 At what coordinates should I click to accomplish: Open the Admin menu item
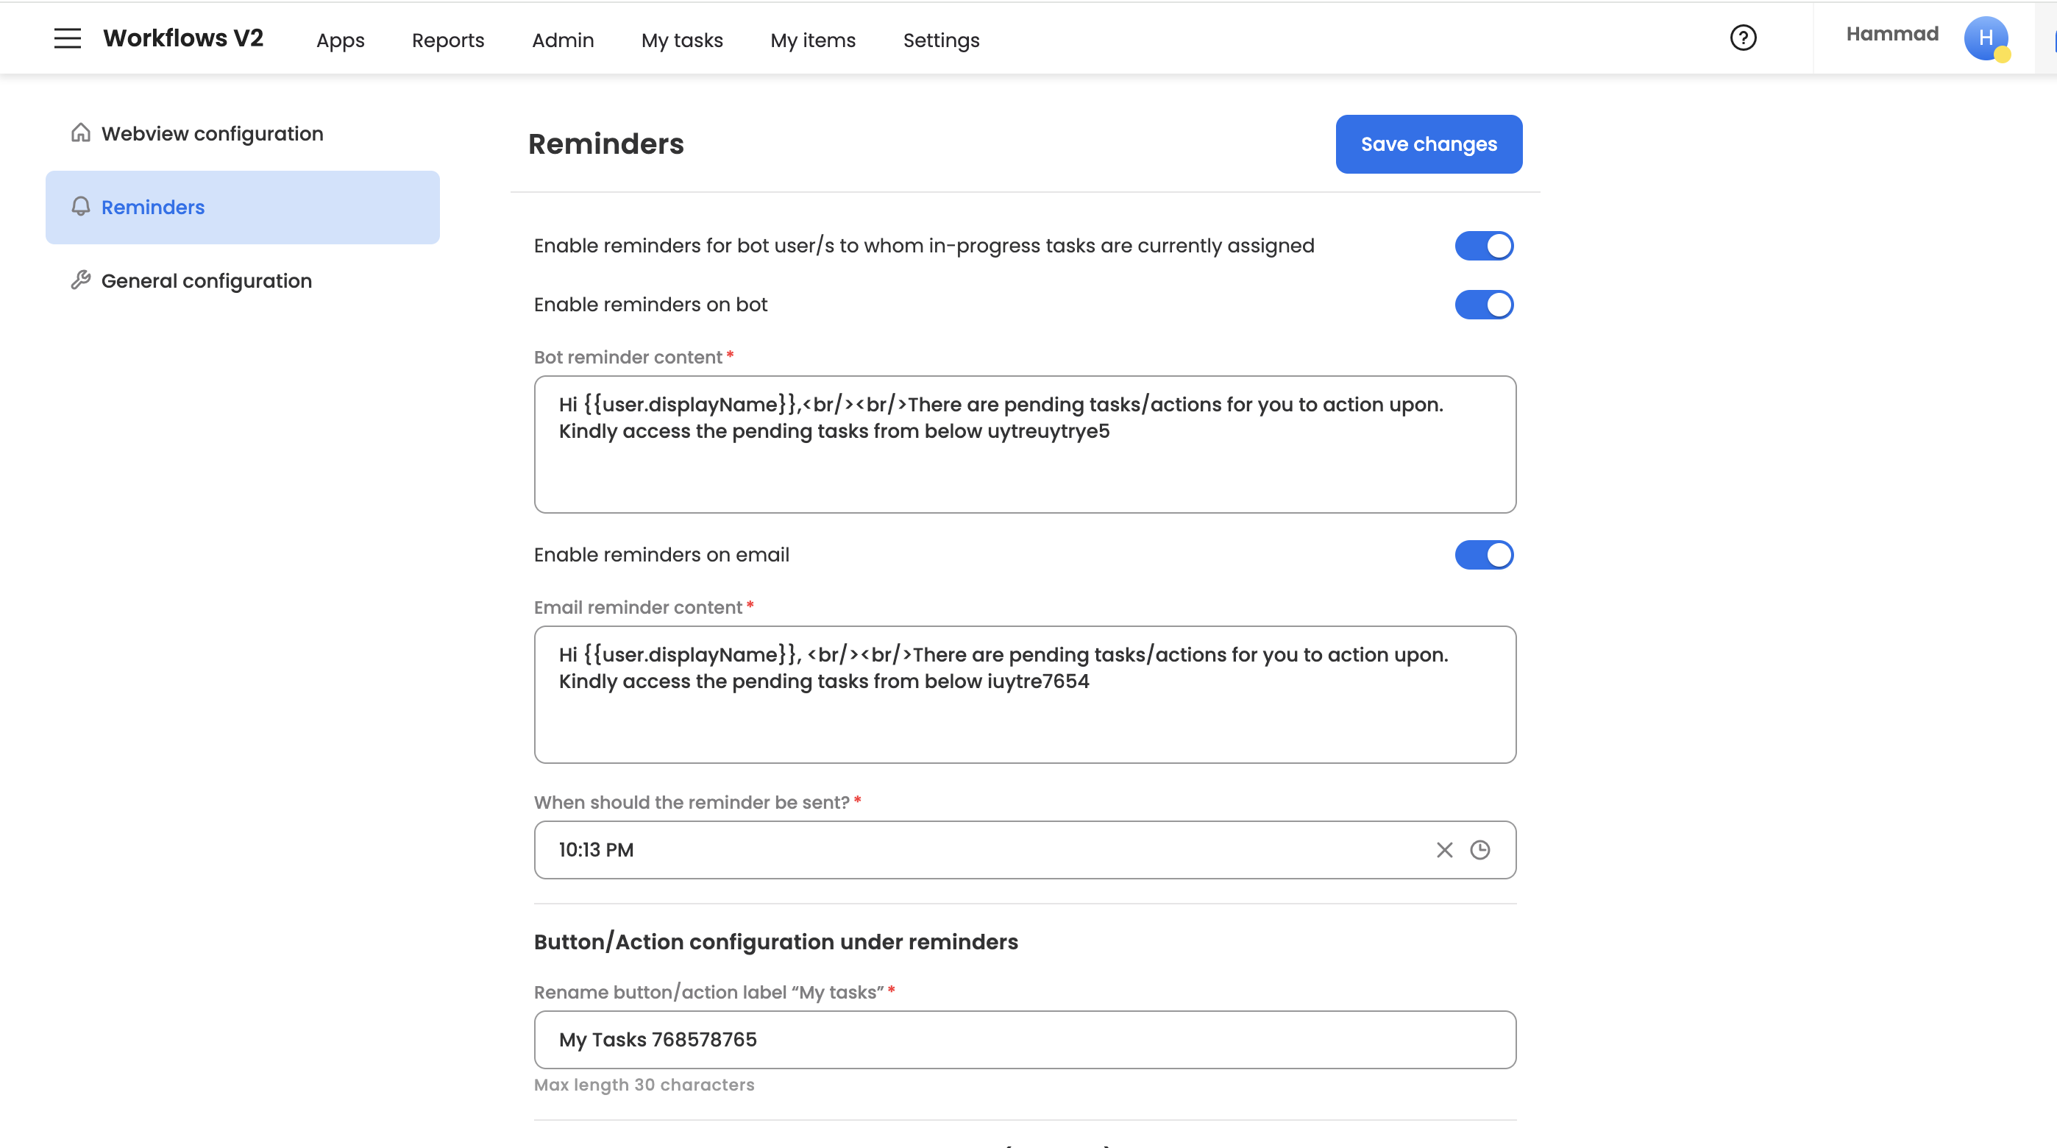[x=562, y=40]
